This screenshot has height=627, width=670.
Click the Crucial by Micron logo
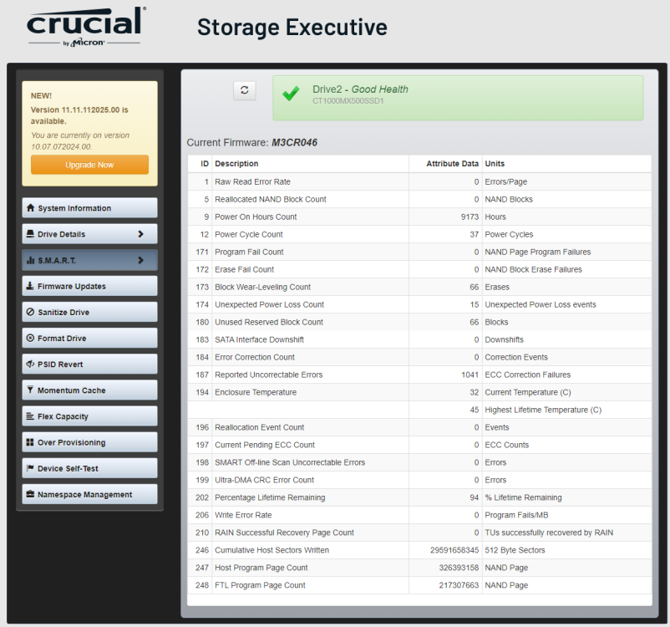[x=86, y=27]
